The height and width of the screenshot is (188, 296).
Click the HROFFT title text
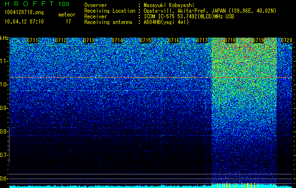click(x=29, y=4)
